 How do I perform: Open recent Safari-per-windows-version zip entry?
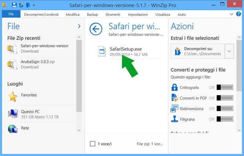41,49
